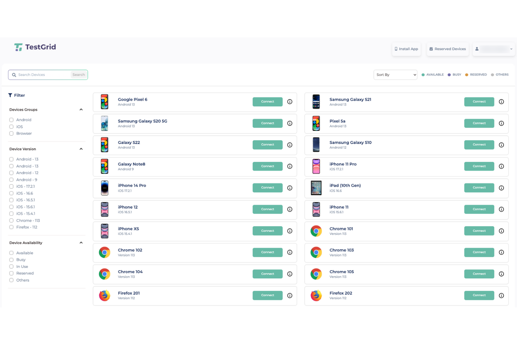This screenshot has height=345, width=517.
Task: Click the TestGrid logo
Action: 35,47
